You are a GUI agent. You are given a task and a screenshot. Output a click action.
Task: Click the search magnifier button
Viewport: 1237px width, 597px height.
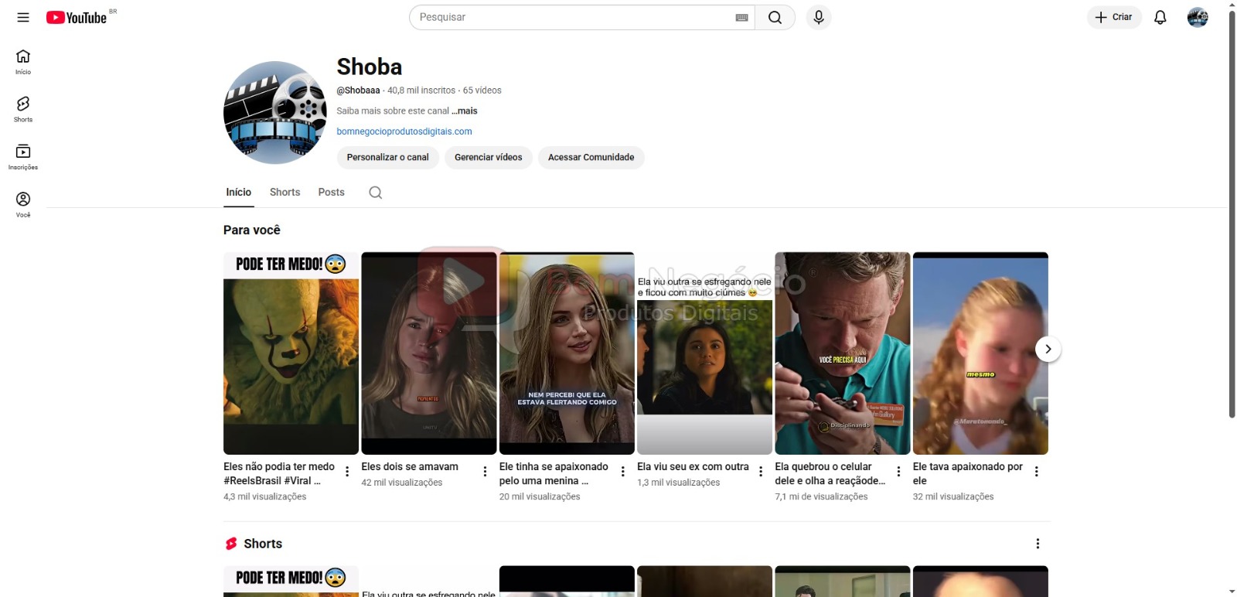click(775, 18)
